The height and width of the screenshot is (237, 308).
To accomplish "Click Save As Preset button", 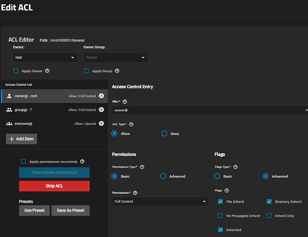I will coord(71,210).
